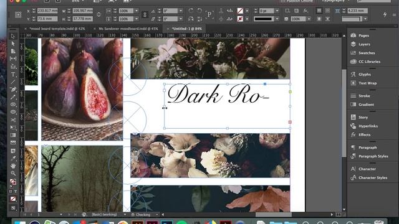
Task: Open the Stroke panel
Action: [364, 96]
